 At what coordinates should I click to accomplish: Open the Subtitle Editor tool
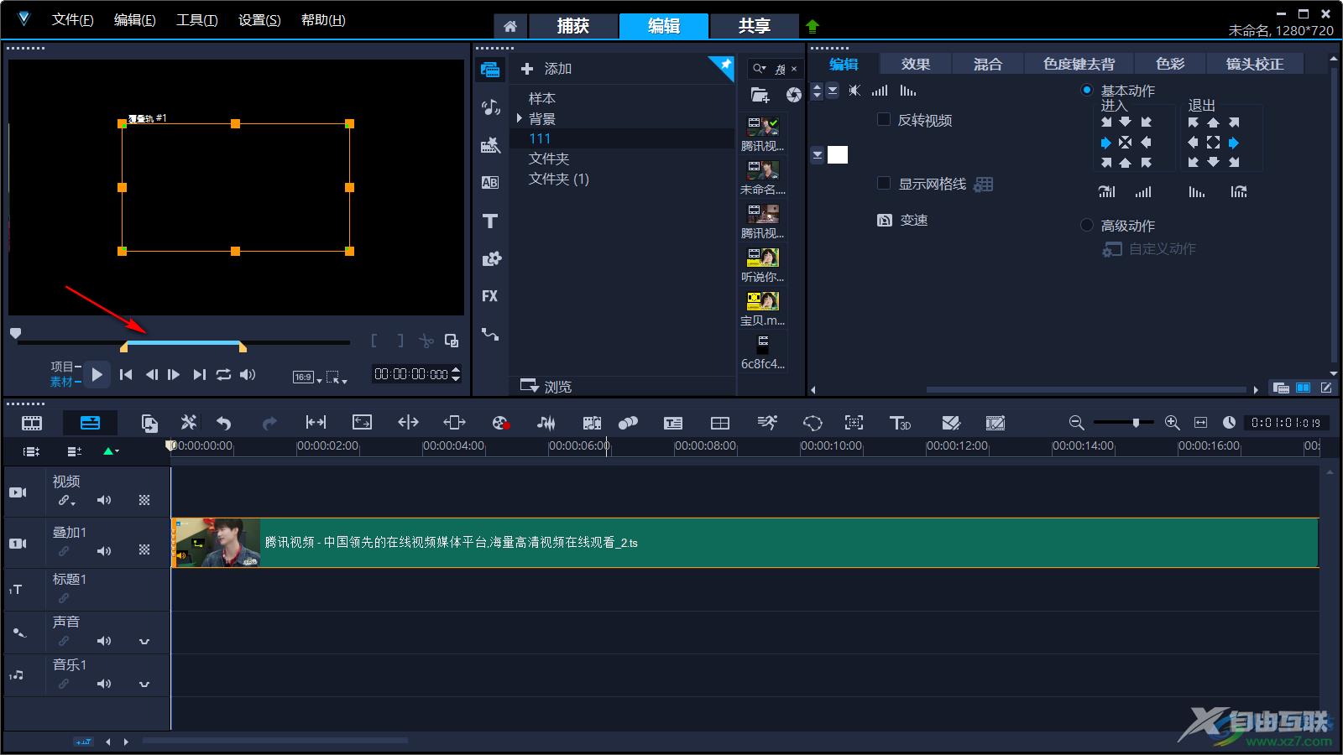(x=673, y=423)
